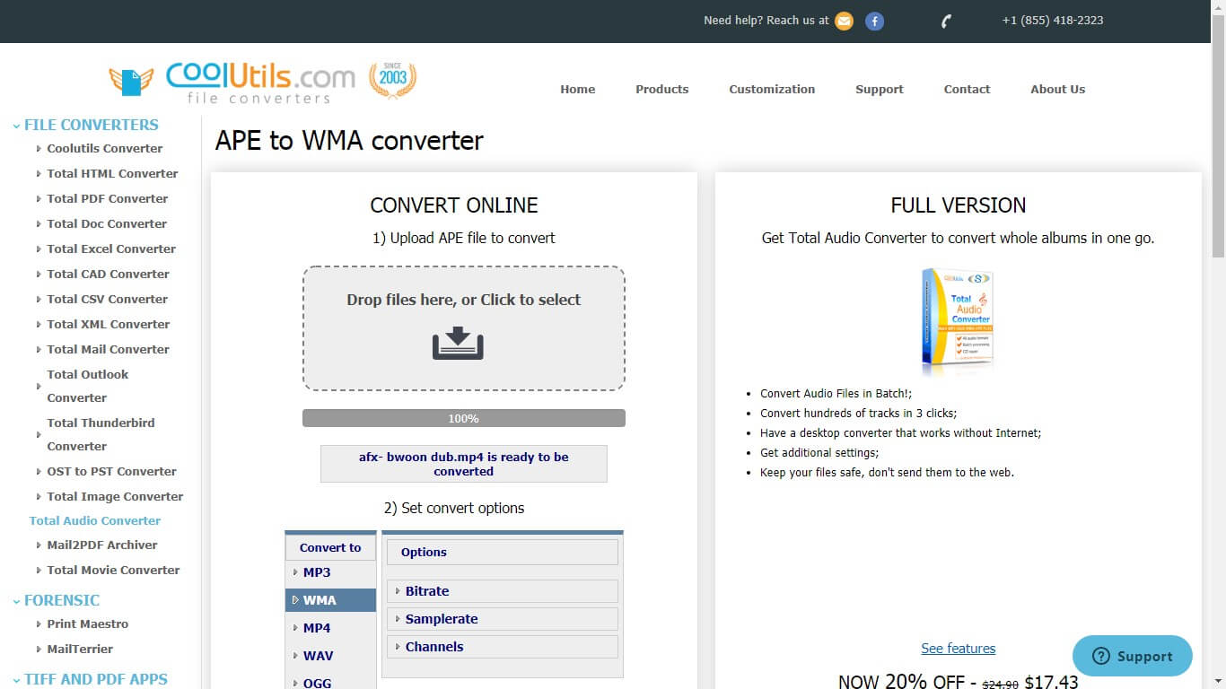
Task: Open the About Us page
Action: click(1058, 89)
